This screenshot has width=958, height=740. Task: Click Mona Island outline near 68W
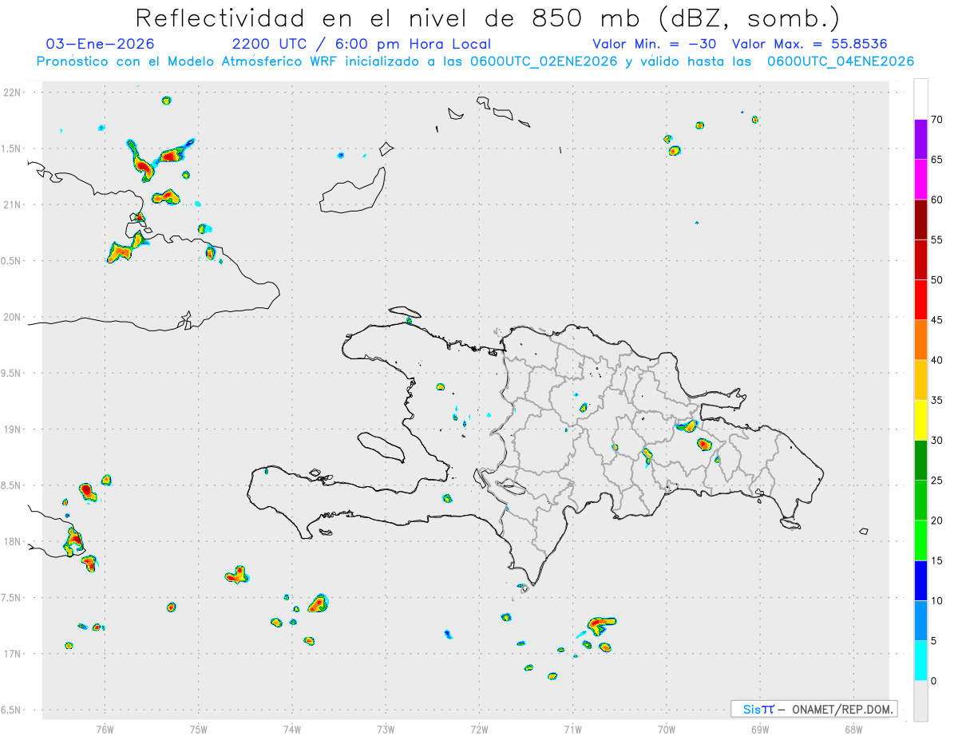863,532
